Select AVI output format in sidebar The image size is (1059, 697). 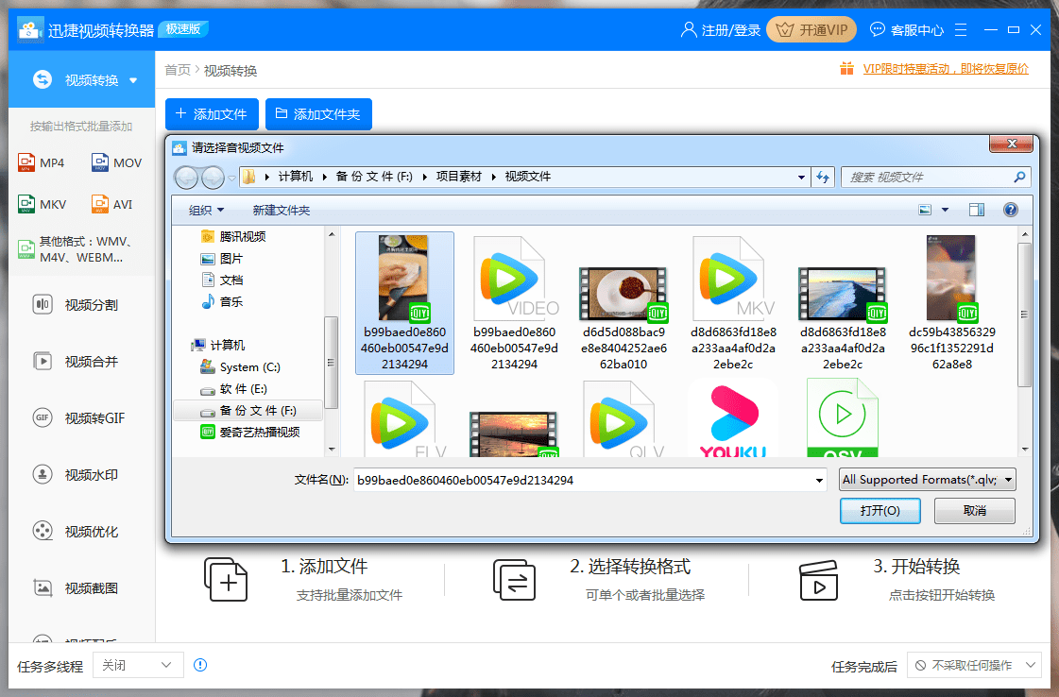tap(117, 204)
